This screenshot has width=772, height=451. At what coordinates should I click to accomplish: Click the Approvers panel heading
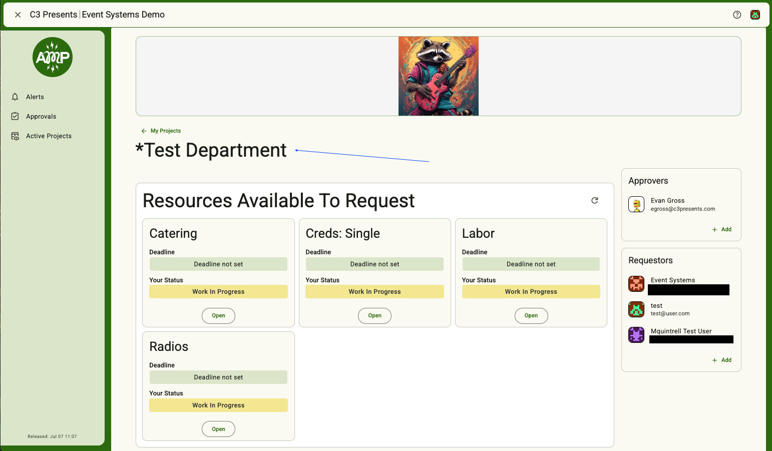(648, 181)
